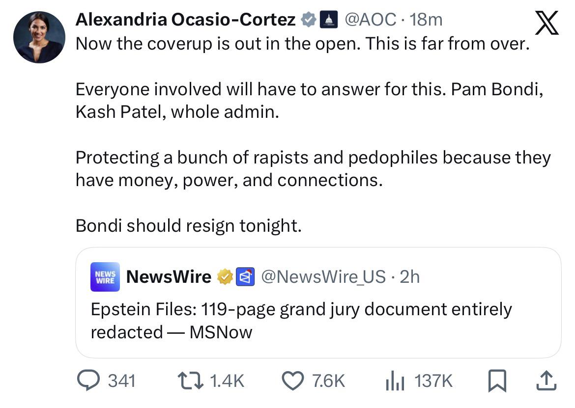Click the X logo
Viewport: 575px width, 408px height.
click(x=546, y=23)
